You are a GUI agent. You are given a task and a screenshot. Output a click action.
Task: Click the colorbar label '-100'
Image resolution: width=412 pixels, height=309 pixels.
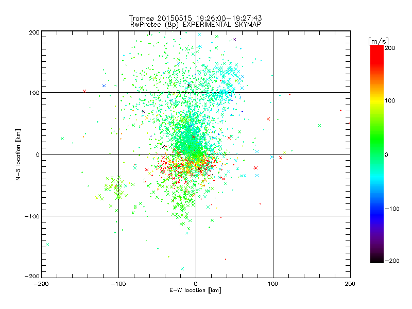pos(392,209)
